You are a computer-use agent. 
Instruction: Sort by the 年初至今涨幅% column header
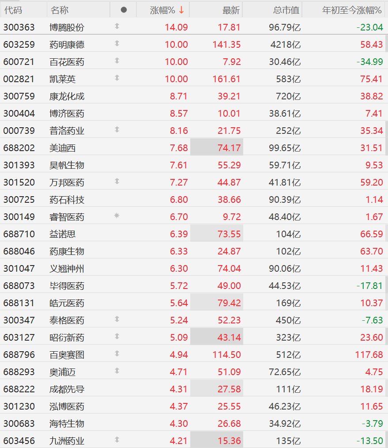352,10
